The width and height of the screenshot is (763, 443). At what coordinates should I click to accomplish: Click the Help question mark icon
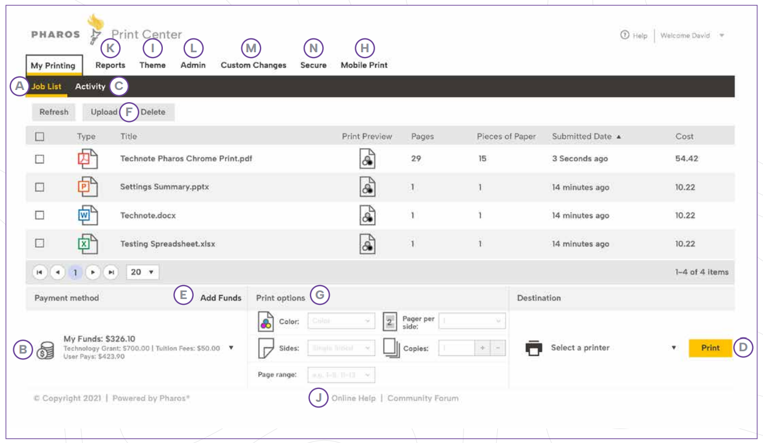point(625,35)
